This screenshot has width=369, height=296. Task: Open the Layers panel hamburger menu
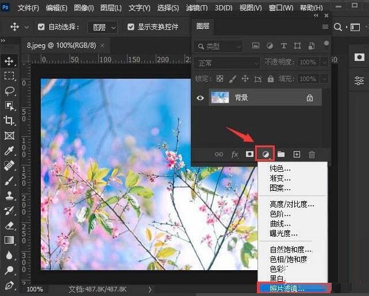[x=325, y=27]
